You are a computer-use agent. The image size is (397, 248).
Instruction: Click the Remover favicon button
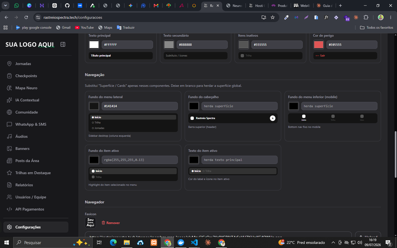tap(111, 223)
